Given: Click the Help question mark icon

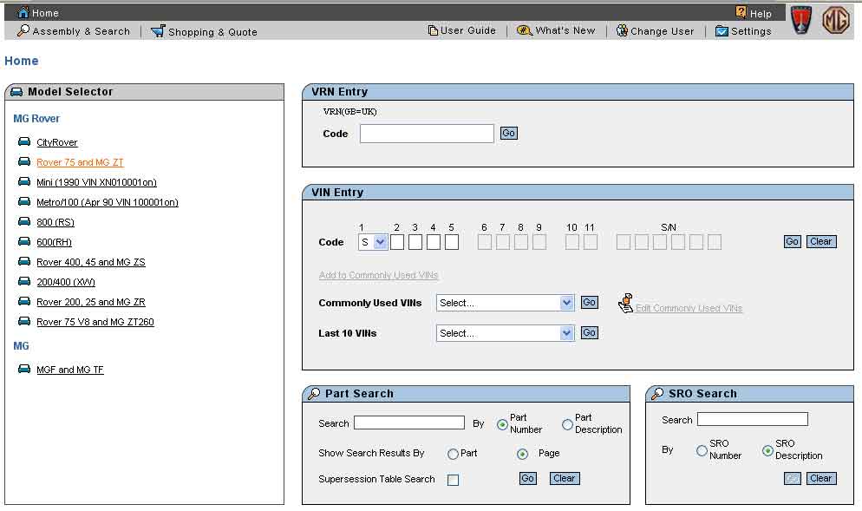Looking at the screenshot, I should coord(741,12).
